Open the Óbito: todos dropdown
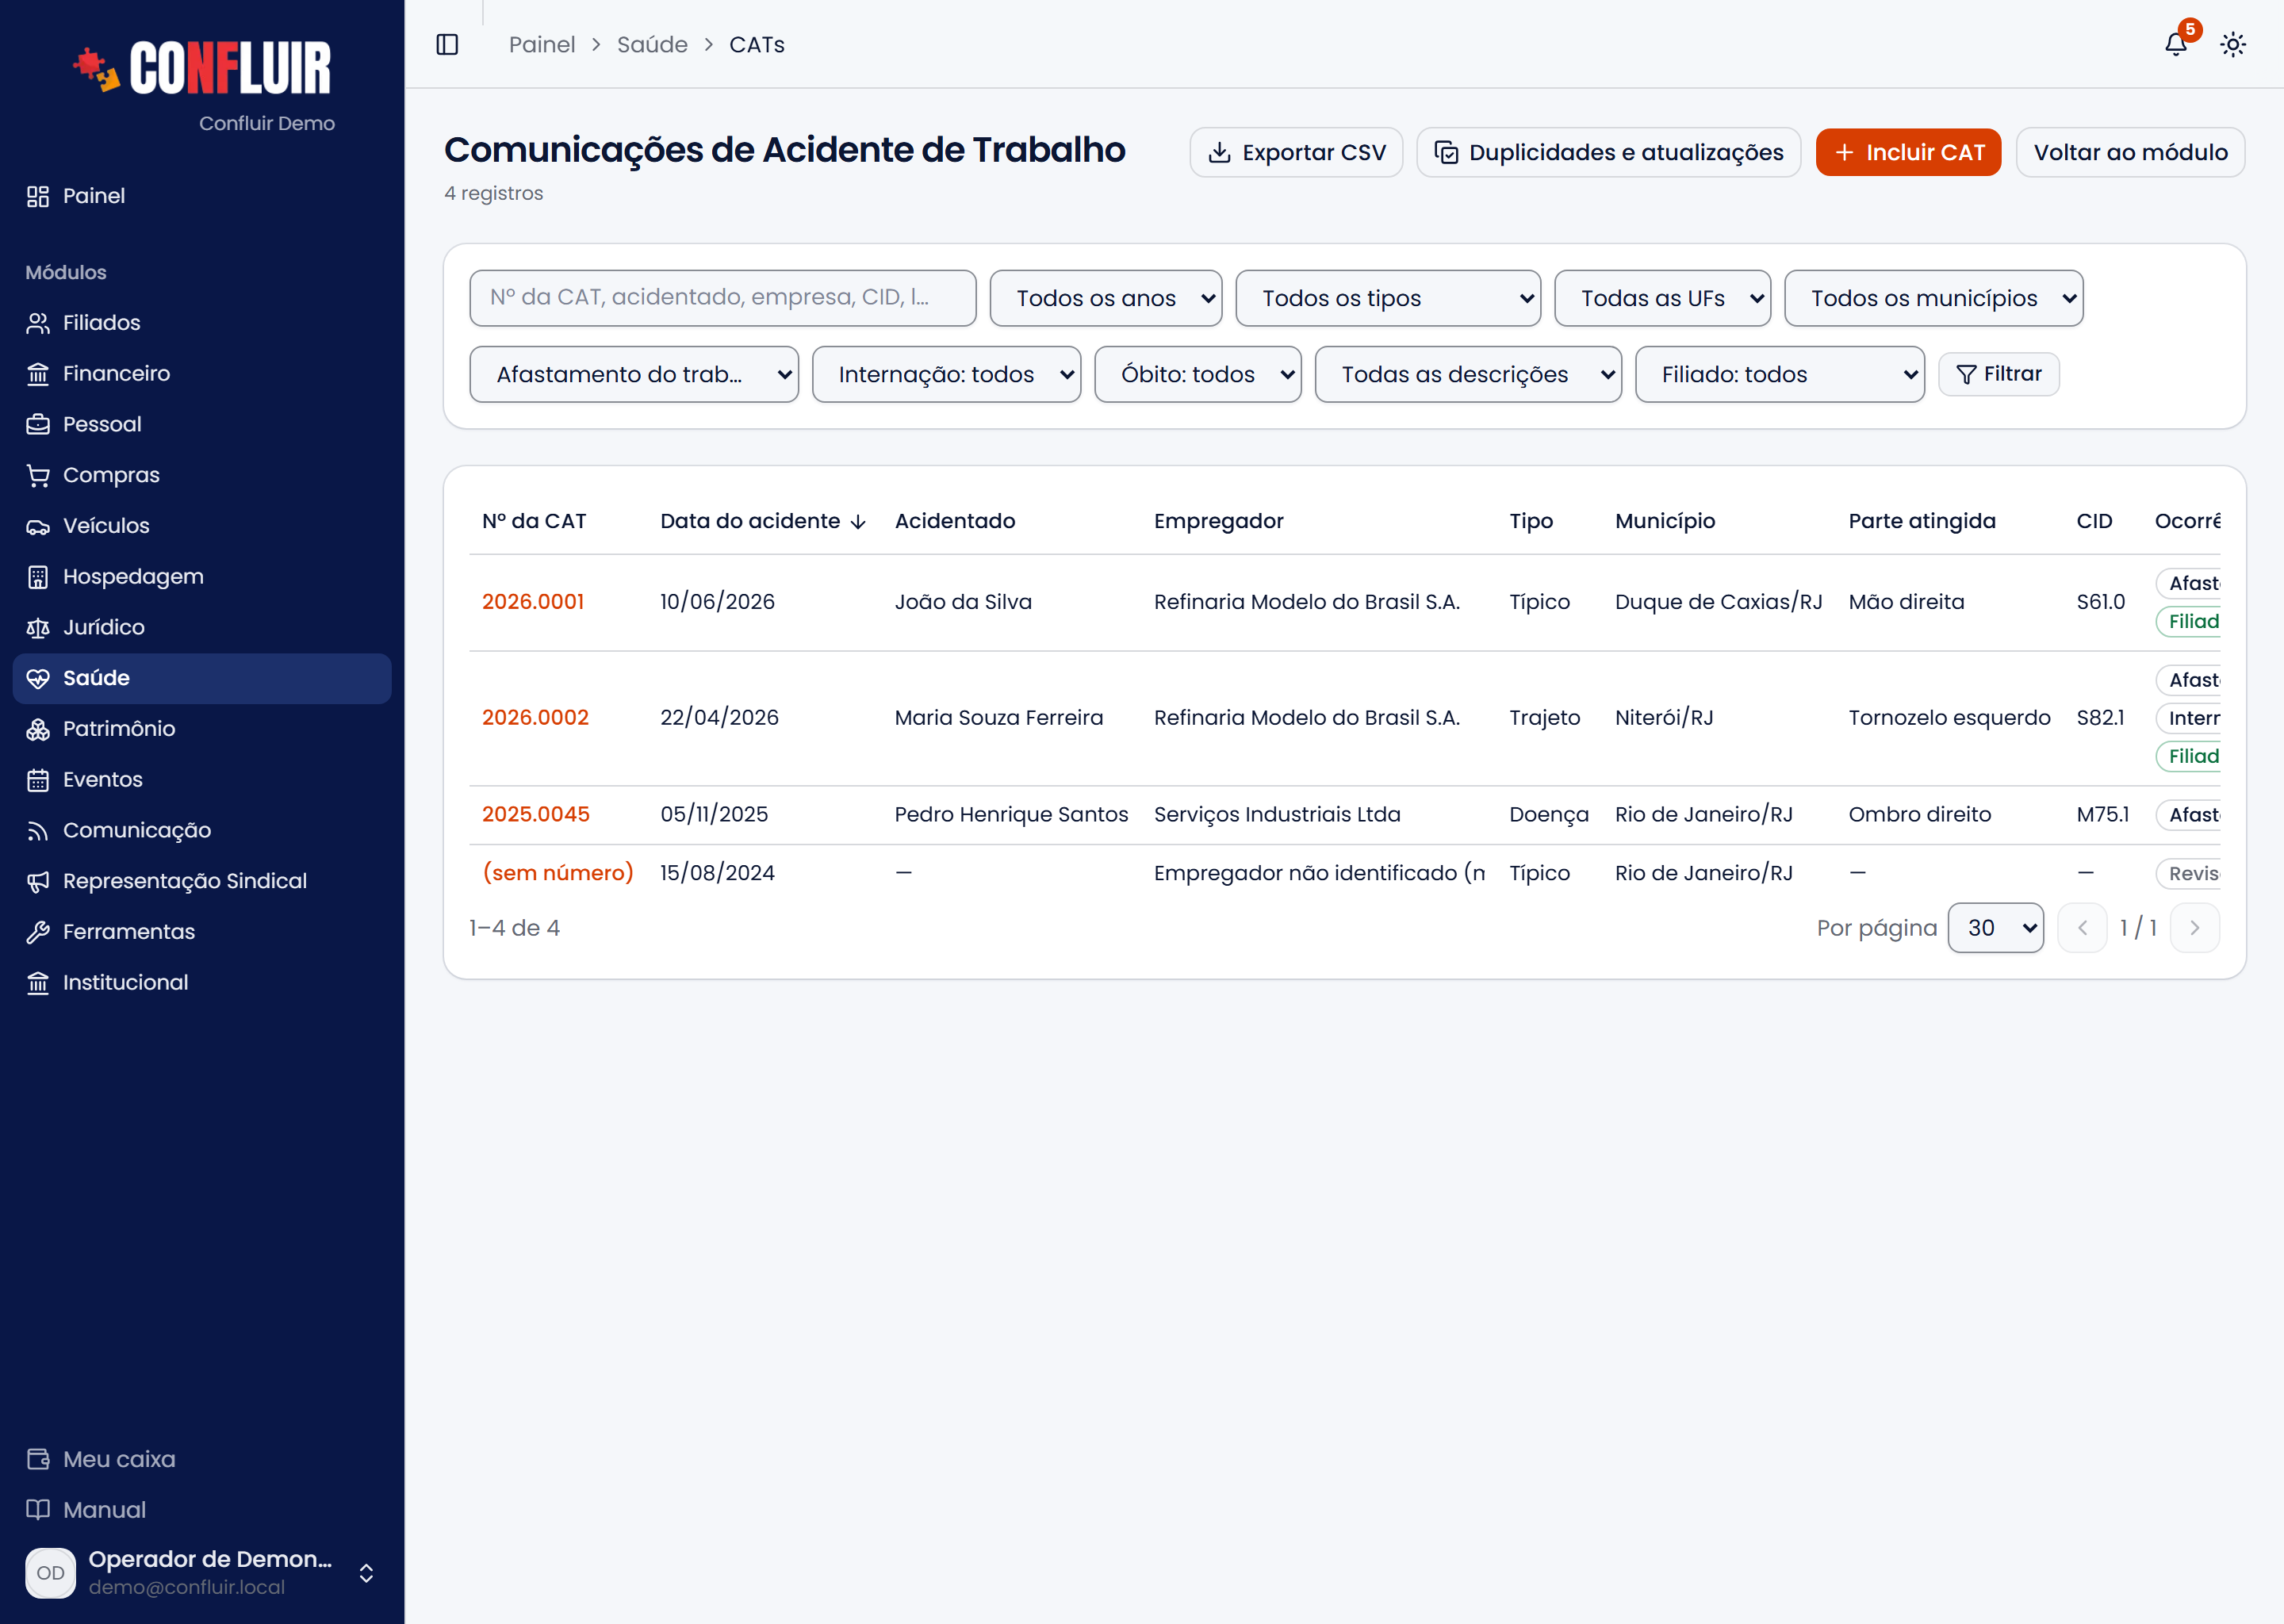Screen dimensions: 2284x1624 tap(1198, 374)
